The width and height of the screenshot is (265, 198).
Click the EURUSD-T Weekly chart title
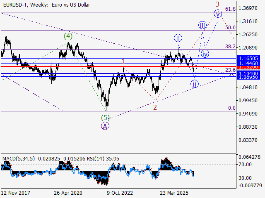pos(46,5)
